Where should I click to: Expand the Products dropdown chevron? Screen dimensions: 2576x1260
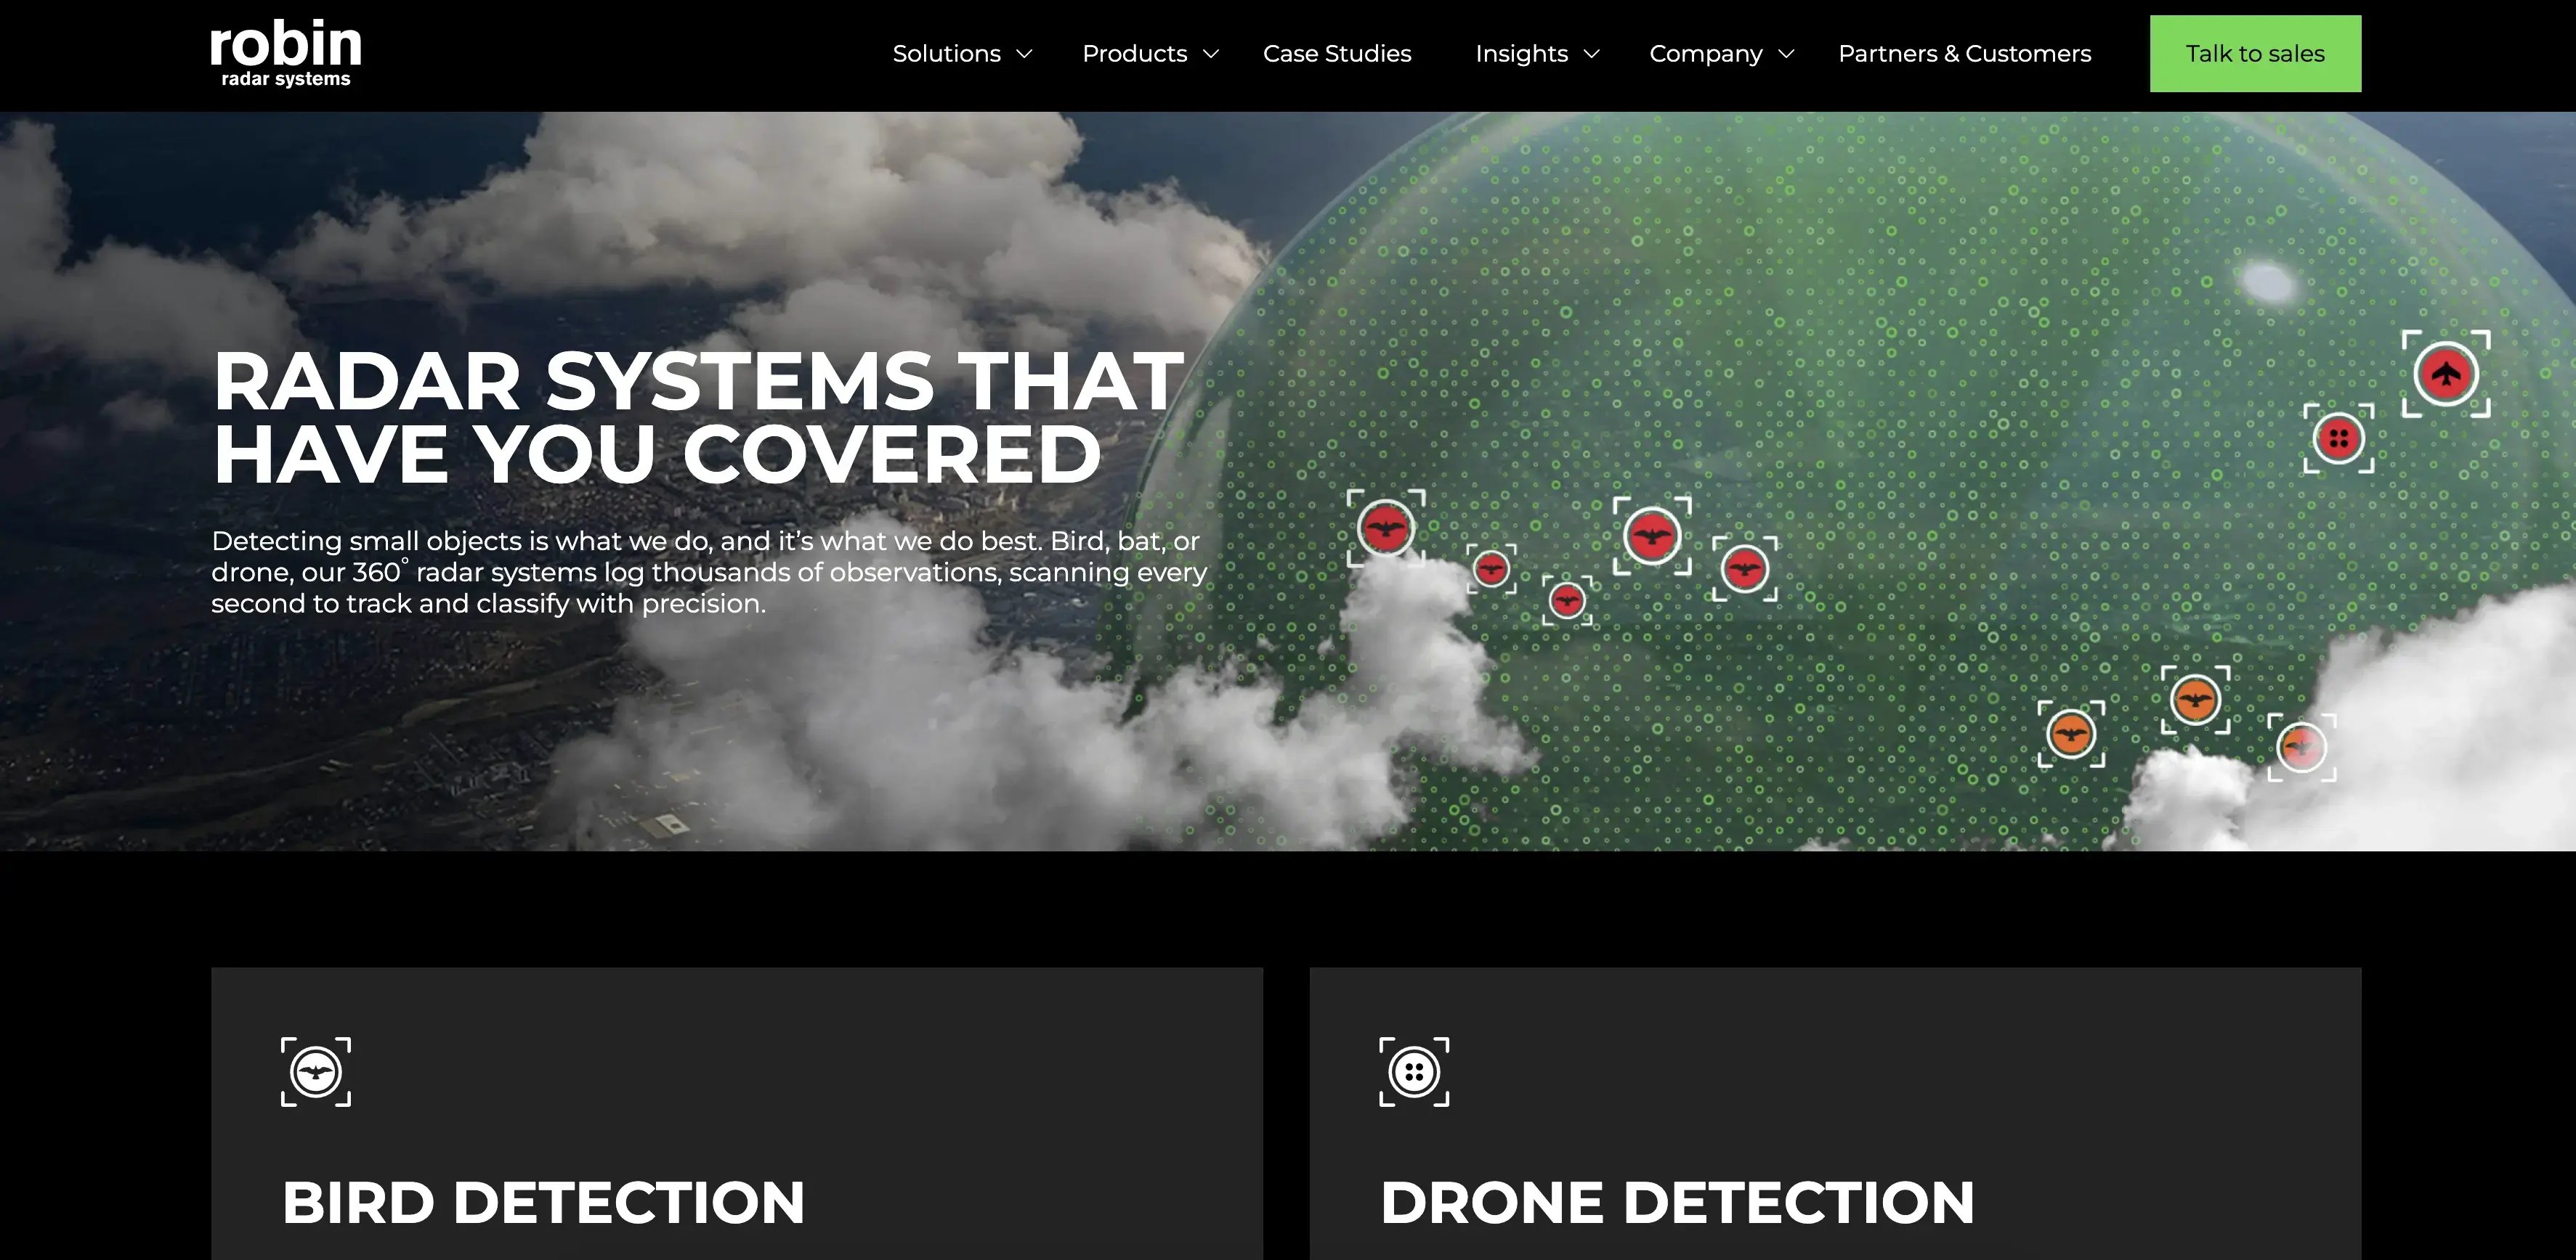coord(1211,54)
